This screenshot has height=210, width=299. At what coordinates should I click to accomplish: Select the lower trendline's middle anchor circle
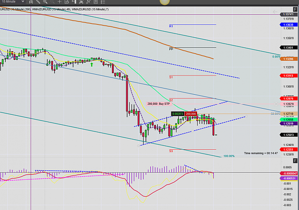[192, 131]
